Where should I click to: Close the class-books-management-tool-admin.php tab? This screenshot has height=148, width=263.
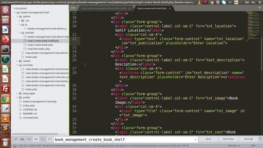tap(129, 8)
